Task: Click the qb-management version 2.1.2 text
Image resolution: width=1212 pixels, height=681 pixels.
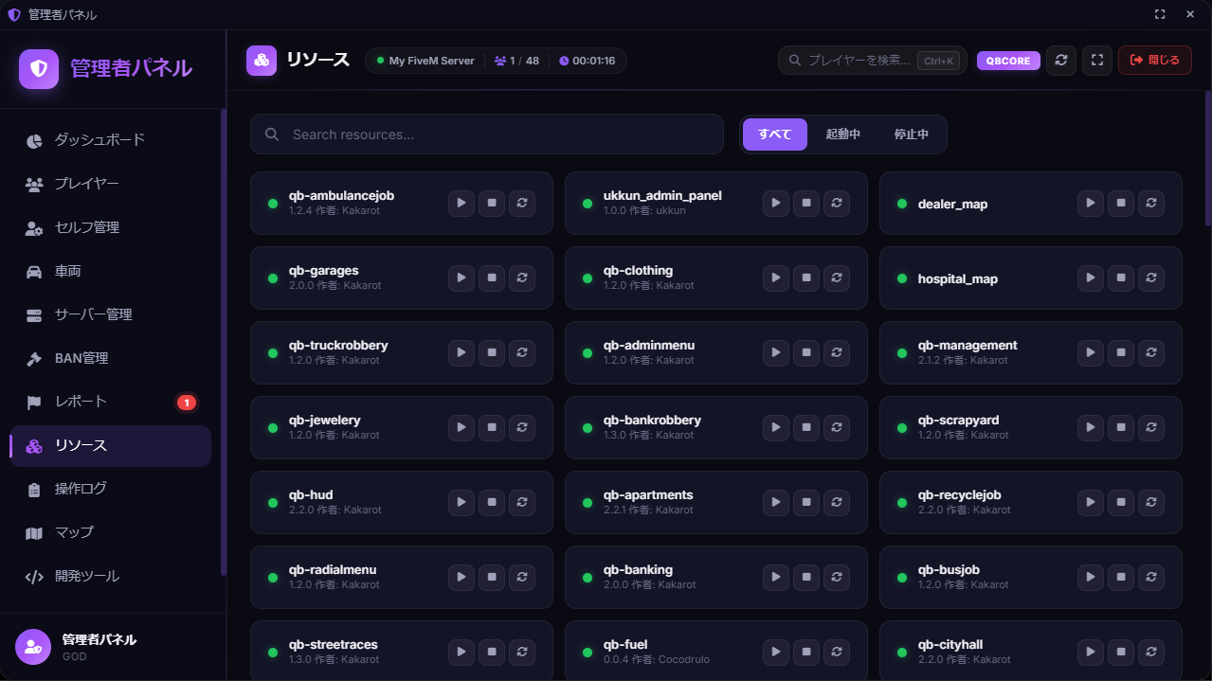Action: point(929,360)
